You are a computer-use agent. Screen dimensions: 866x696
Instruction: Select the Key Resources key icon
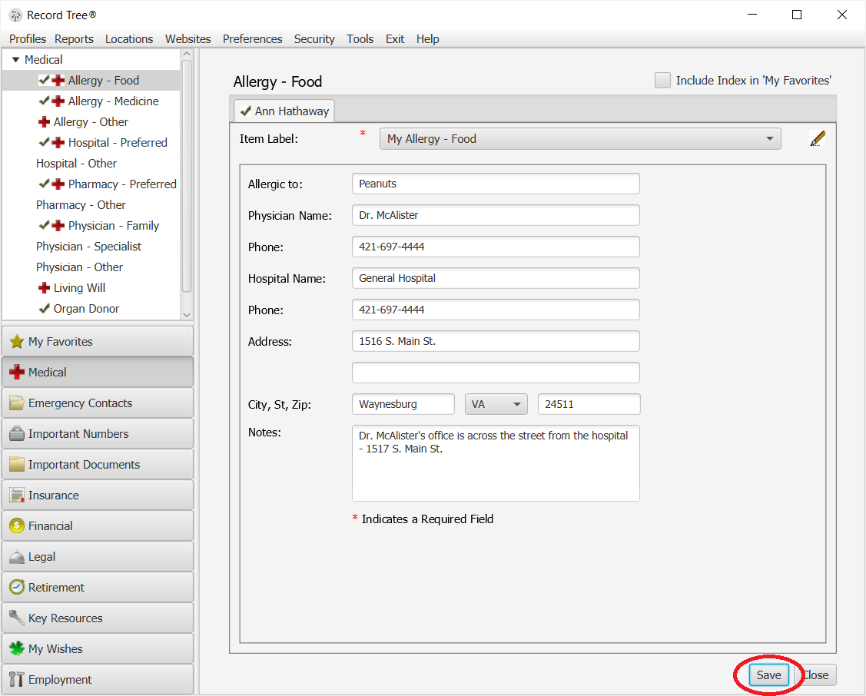(x=17, y=618)
